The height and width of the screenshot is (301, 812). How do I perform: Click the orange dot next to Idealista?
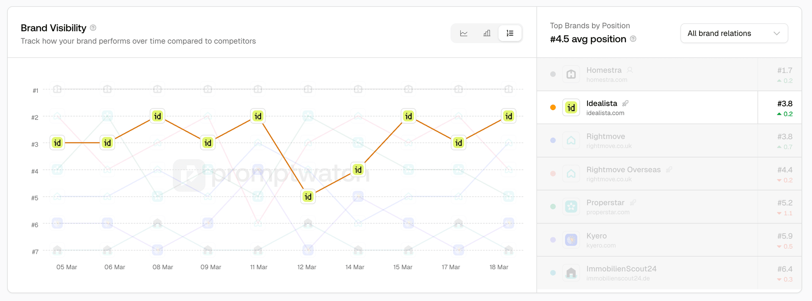pos(552,107)
